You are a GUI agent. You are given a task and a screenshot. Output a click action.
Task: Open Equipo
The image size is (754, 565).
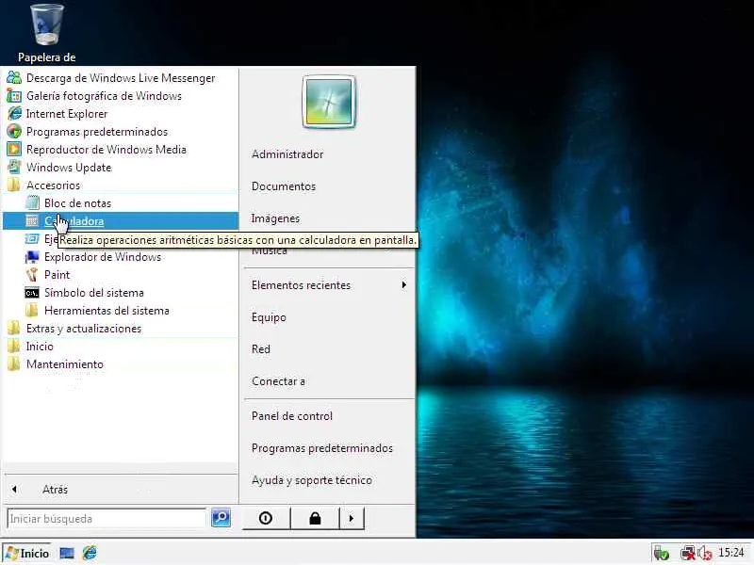pos(269,317)
